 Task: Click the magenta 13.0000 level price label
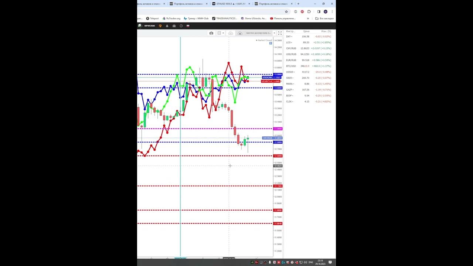coord(278,129)
